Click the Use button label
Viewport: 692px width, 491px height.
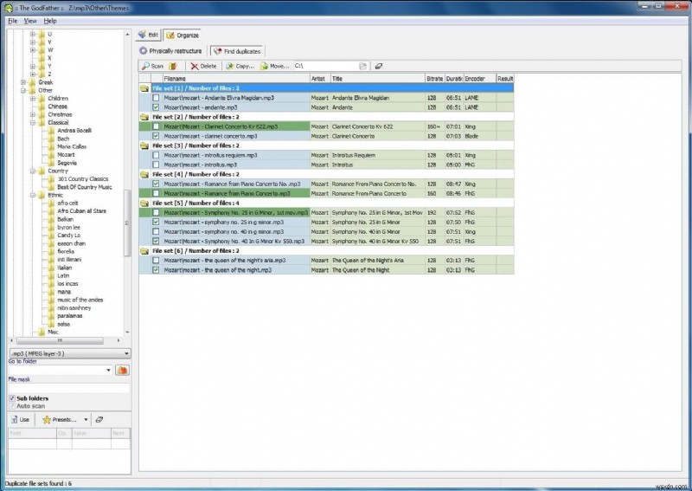(24, 420)
